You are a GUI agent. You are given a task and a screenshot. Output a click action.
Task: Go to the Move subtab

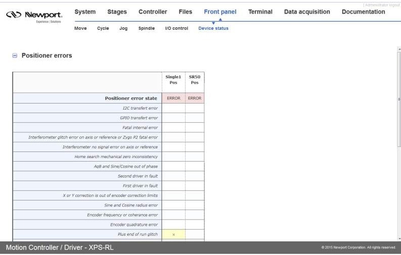80,28
